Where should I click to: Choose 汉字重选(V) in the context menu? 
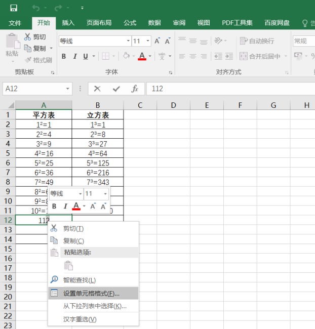[x=93, y=319]
